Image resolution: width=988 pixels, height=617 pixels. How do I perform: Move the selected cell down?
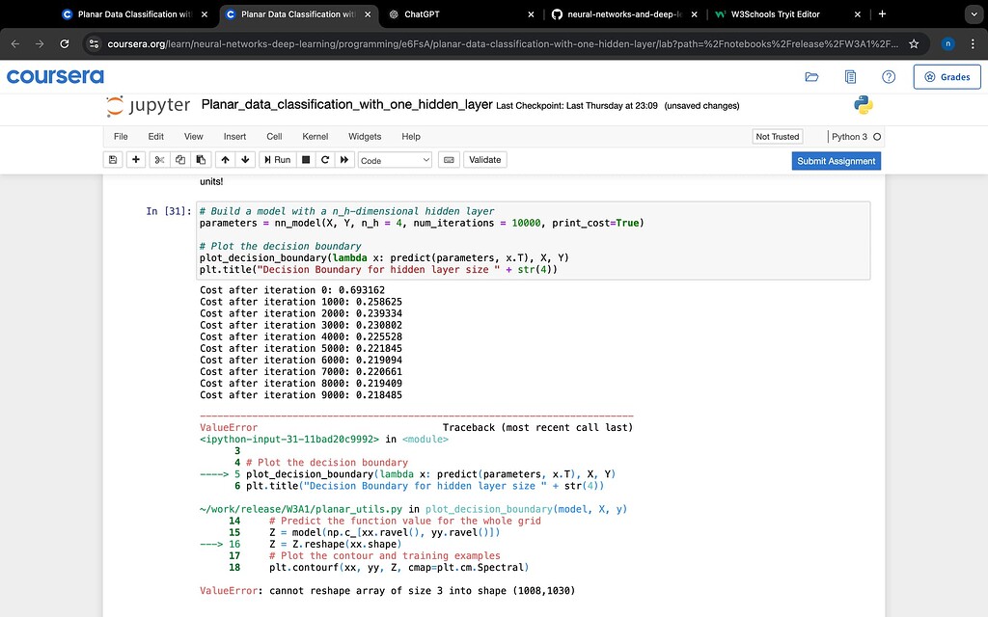[x=245, y=159]
